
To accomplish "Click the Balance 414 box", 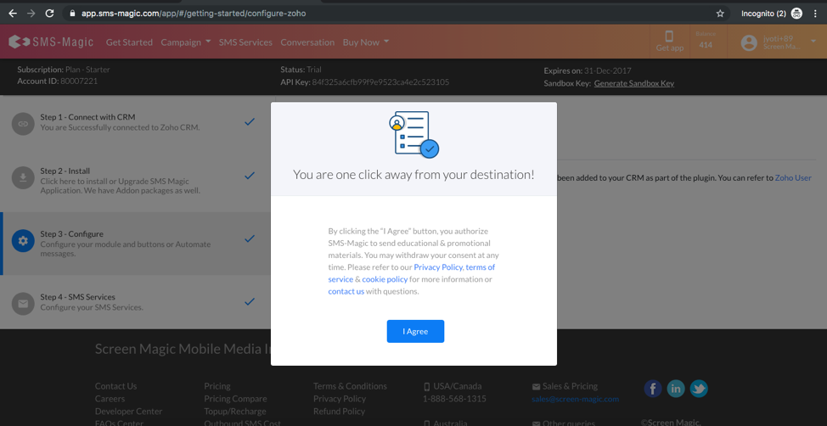I will [x=706, y=41].
